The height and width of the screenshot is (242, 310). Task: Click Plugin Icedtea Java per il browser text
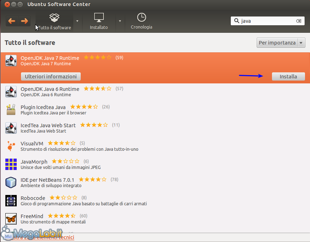(x=53, y=113)
